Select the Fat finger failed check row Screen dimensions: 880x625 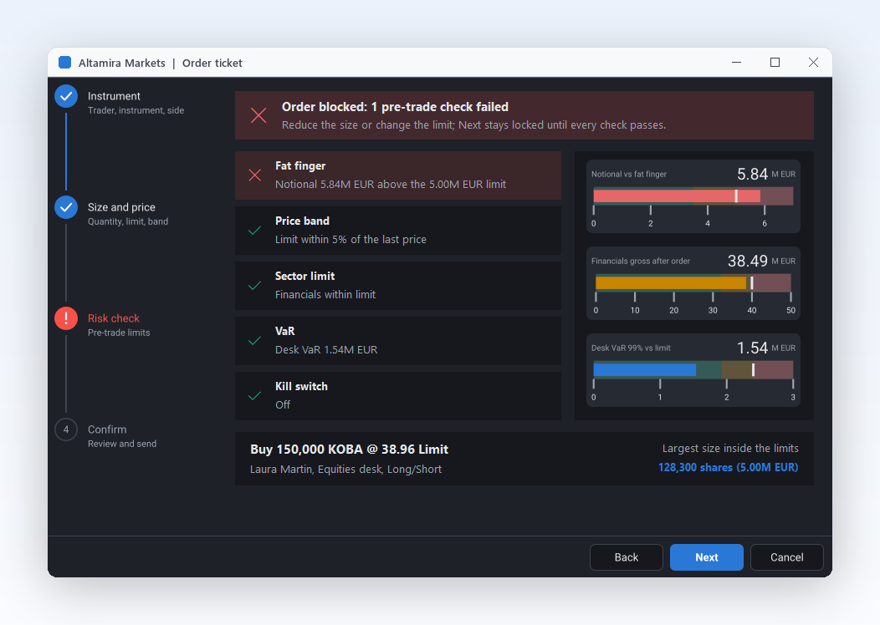(x=398, y=175)
